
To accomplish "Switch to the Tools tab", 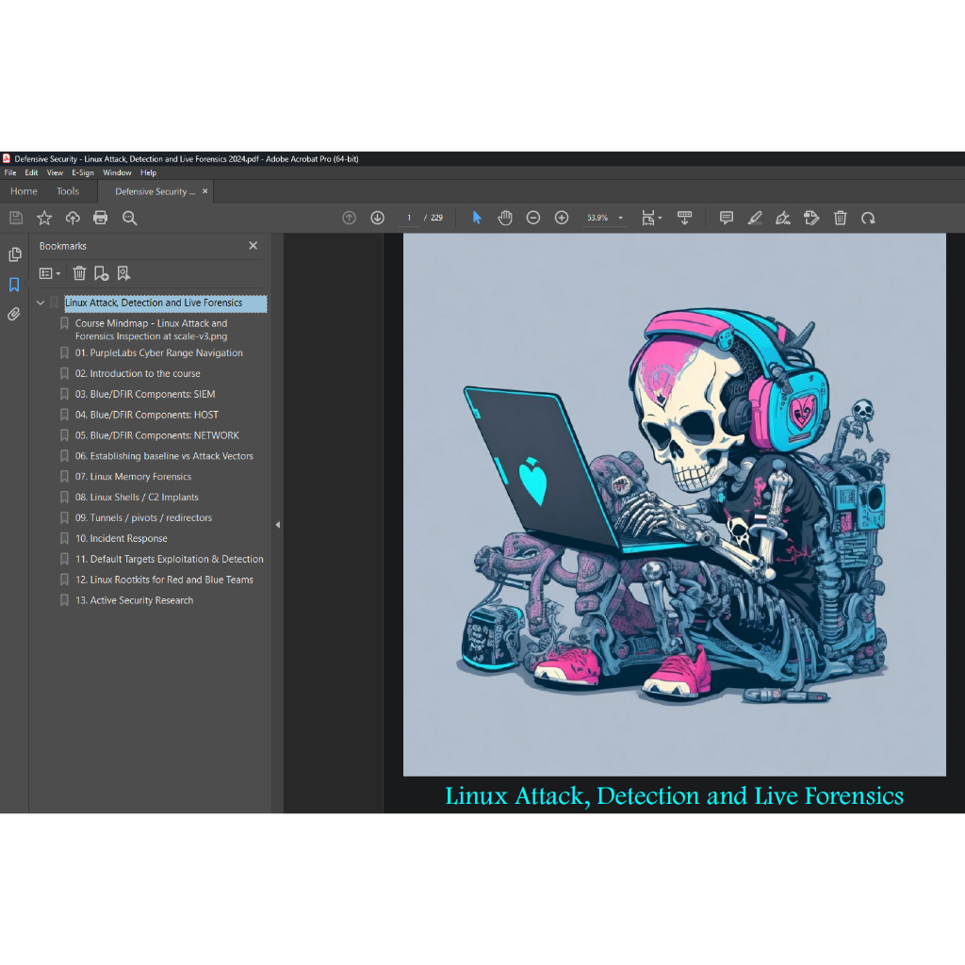I will coord(68,191).
